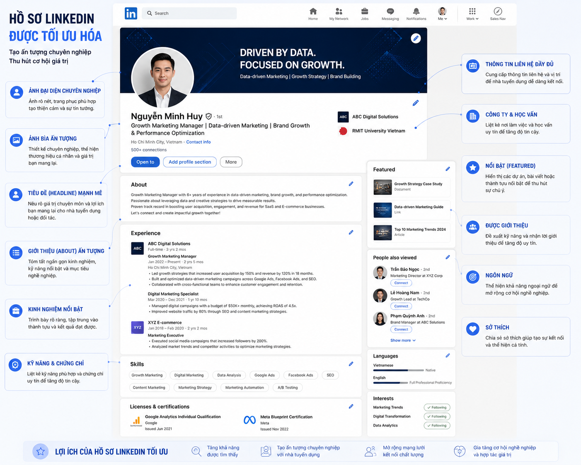Select the Content Marketing skill tag

coord(149,387)
